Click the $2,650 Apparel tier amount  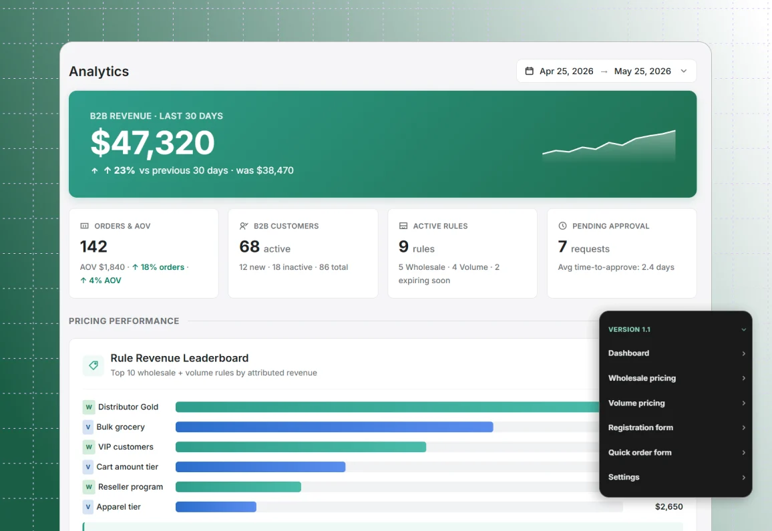click(x=668, y=507)
